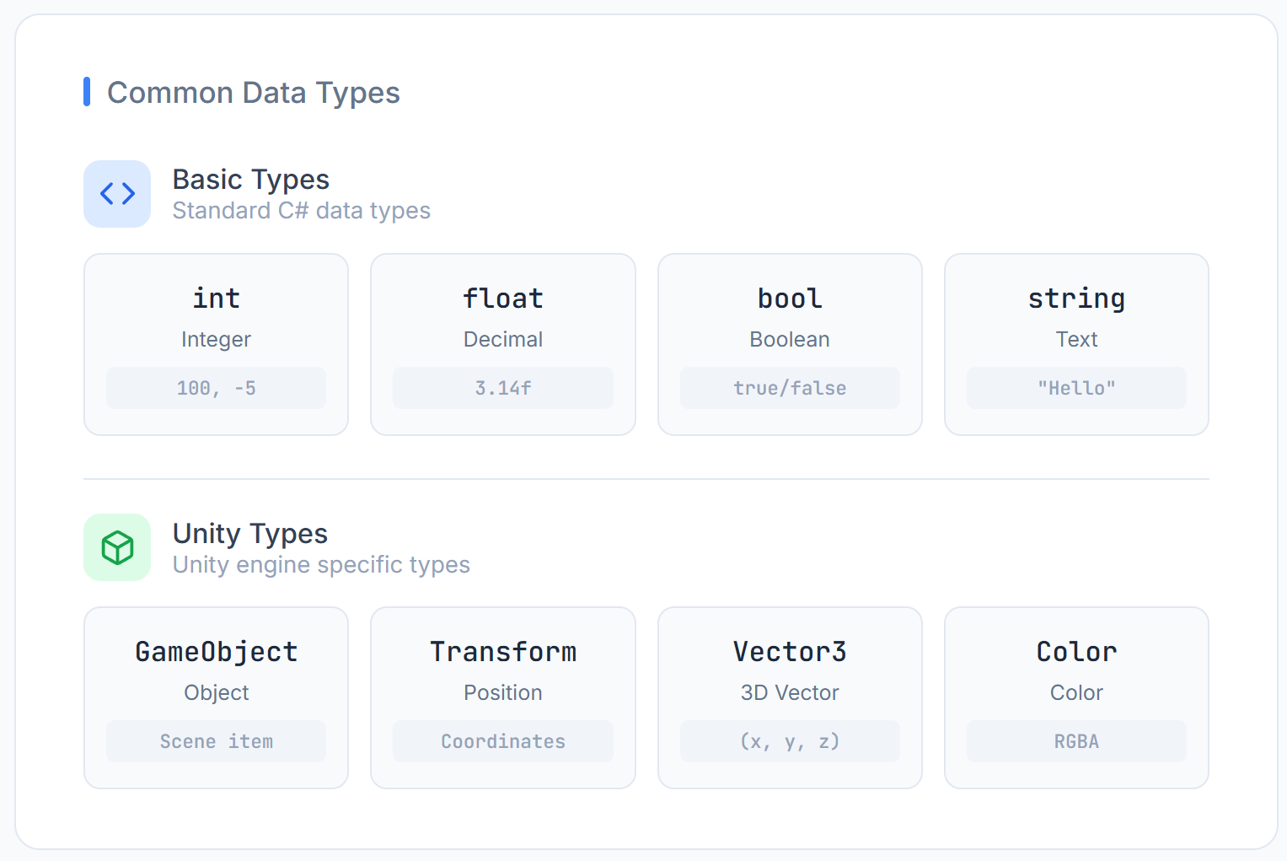Click the RGBA badge under Color

[1076, 740]
